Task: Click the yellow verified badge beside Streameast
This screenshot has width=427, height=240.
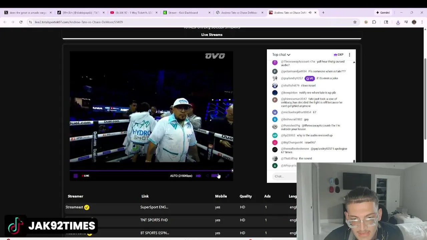Action: coord(87,207)
